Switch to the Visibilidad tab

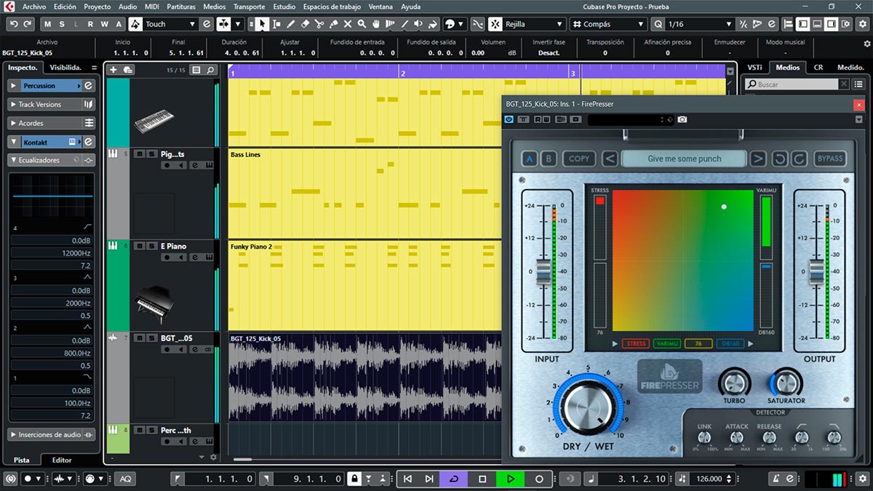[65, 67]
